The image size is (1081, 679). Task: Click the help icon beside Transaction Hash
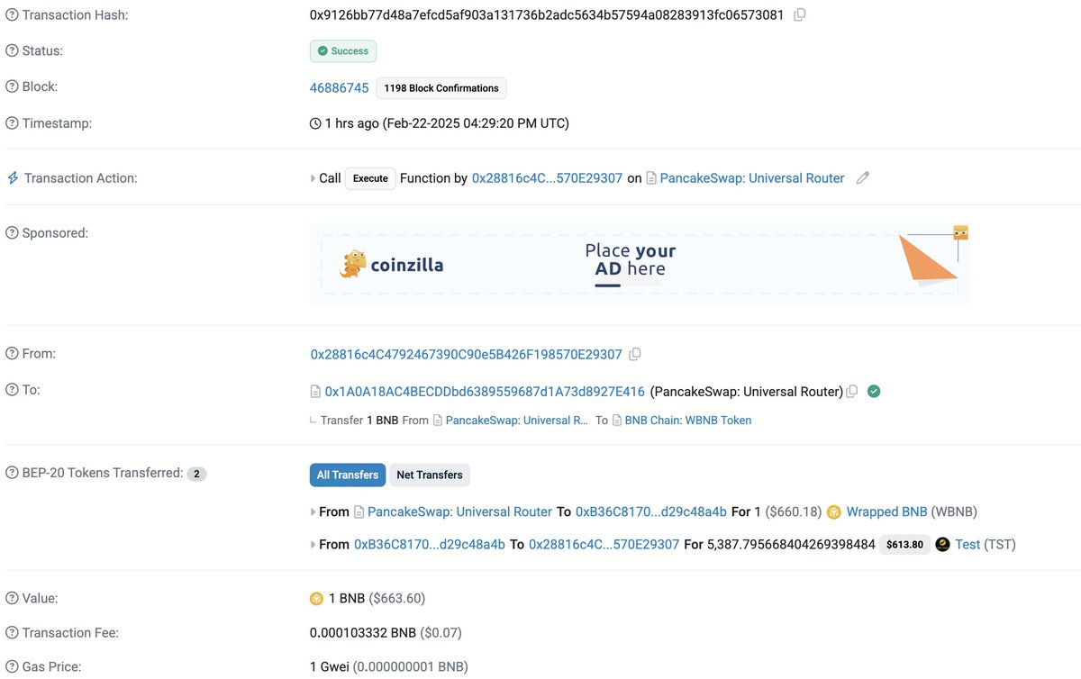point(12,15)
